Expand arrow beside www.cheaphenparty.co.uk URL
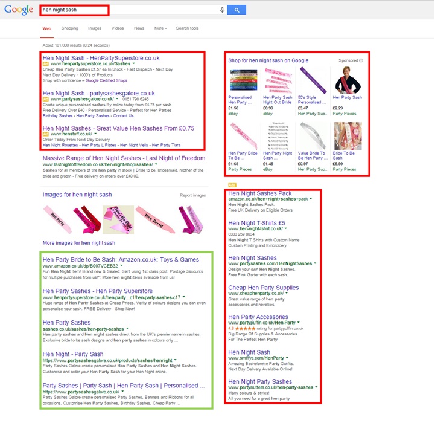The width and height of the screenshot is (435, 423). pyautogui.click(x=287, y=293)
